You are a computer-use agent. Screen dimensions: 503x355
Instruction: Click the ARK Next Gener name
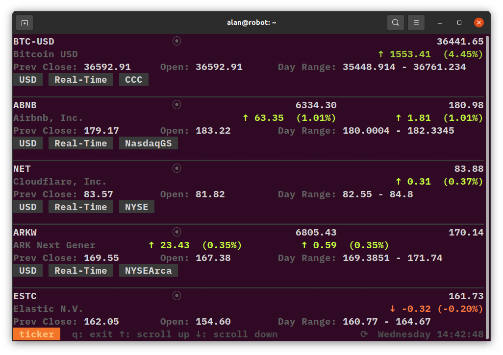54,245
